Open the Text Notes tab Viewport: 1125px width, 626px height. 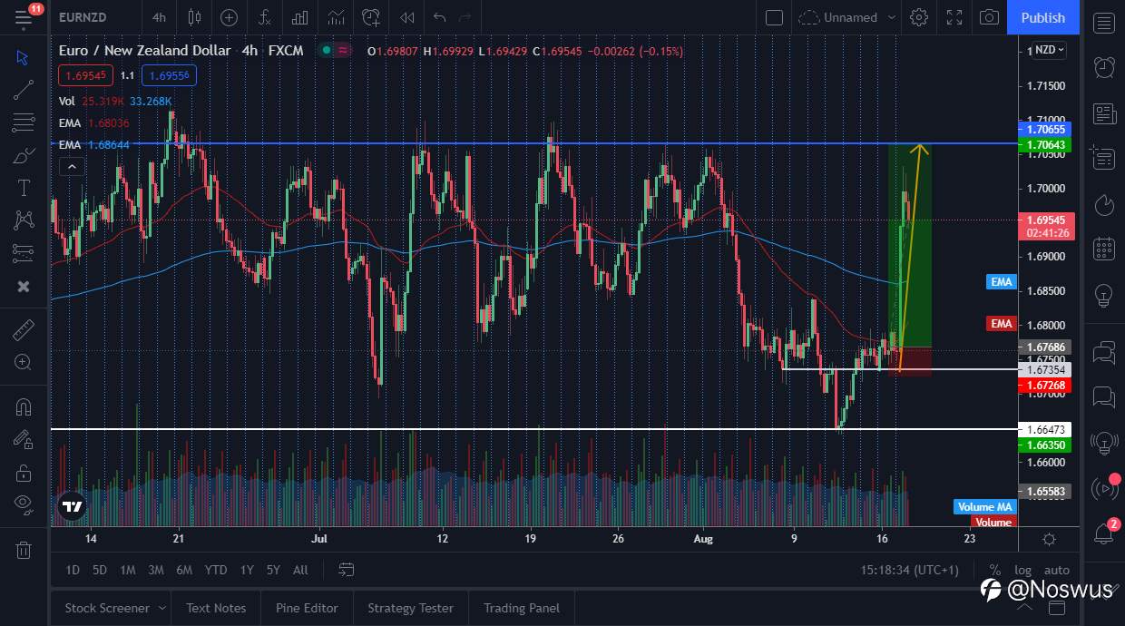click(216, 608)
